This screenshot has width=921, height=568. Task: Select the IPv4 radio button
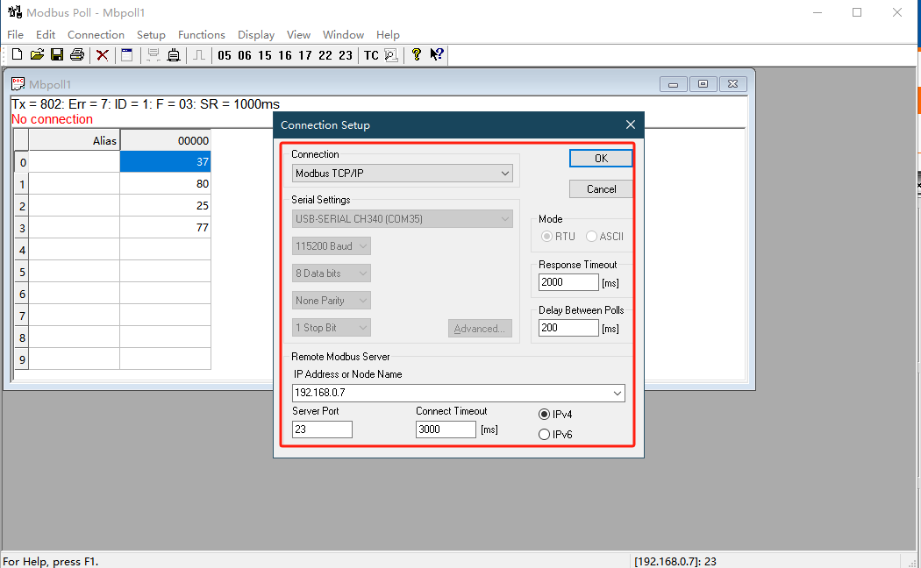545,415
